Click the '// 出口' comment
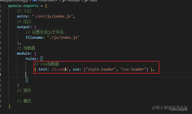 pyautogui.click(x=24, y=22)
